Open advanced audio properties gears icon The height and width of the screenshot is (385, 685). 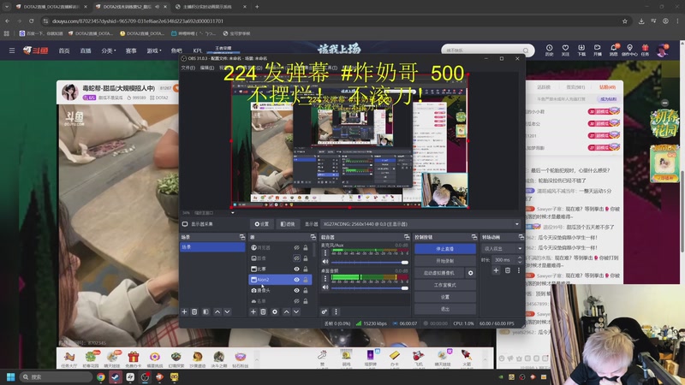pyautogui.click(x=325, y=311)
